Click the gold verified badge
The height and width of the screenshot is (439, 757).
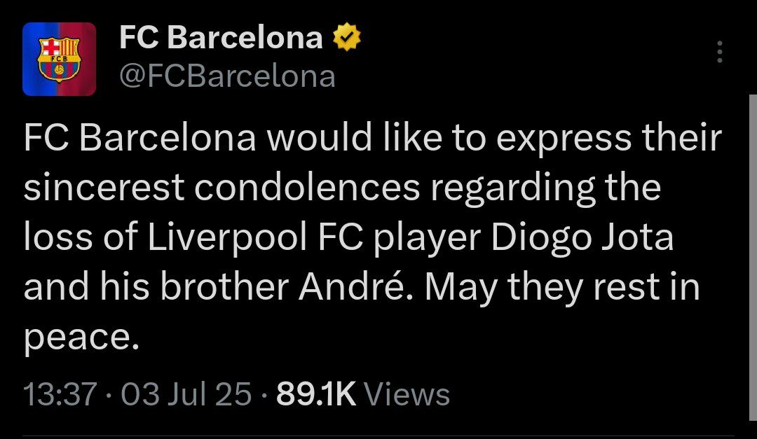tap(346, 38)
